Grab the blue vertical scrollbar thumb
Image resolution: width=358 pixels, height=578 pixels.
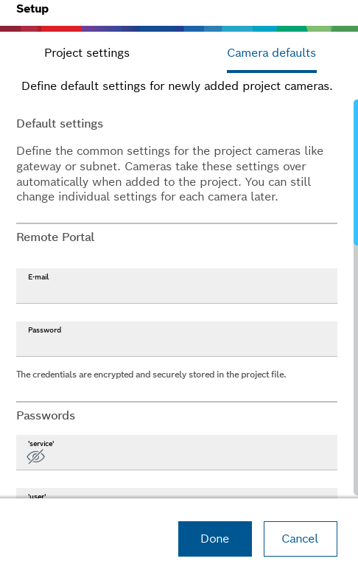click(x=356, y=173)
